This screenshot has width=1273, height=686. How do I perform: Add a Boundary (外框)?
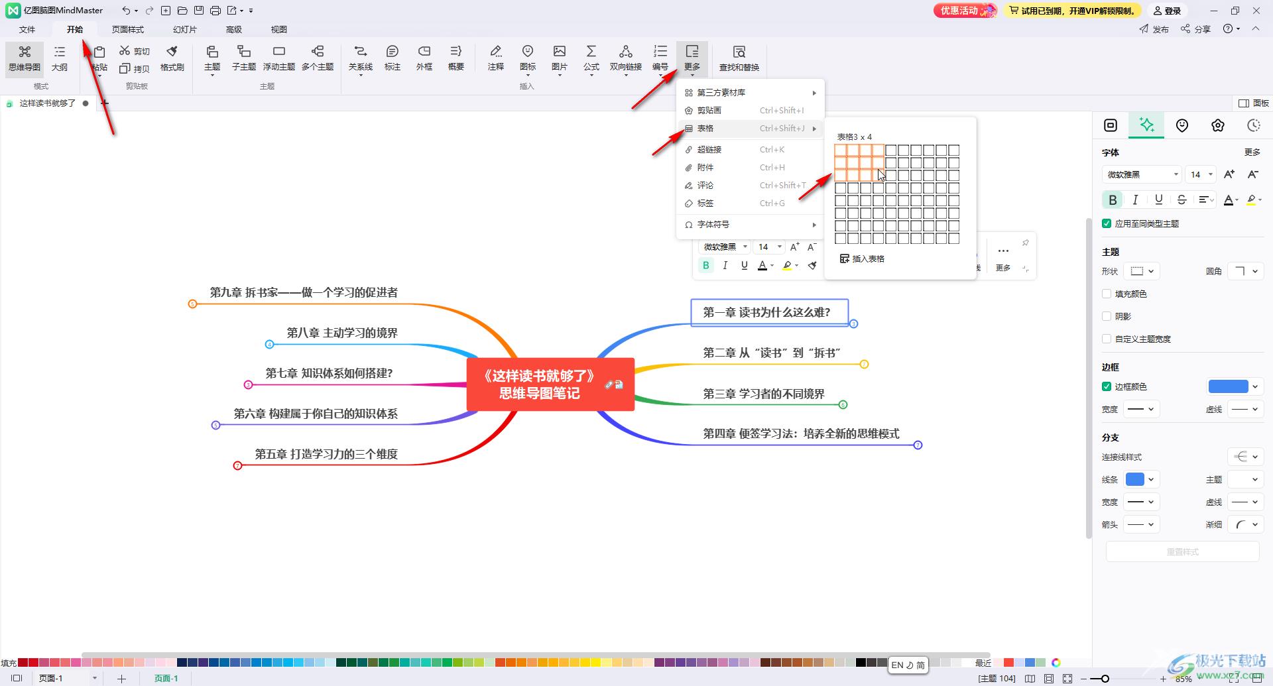424,58
